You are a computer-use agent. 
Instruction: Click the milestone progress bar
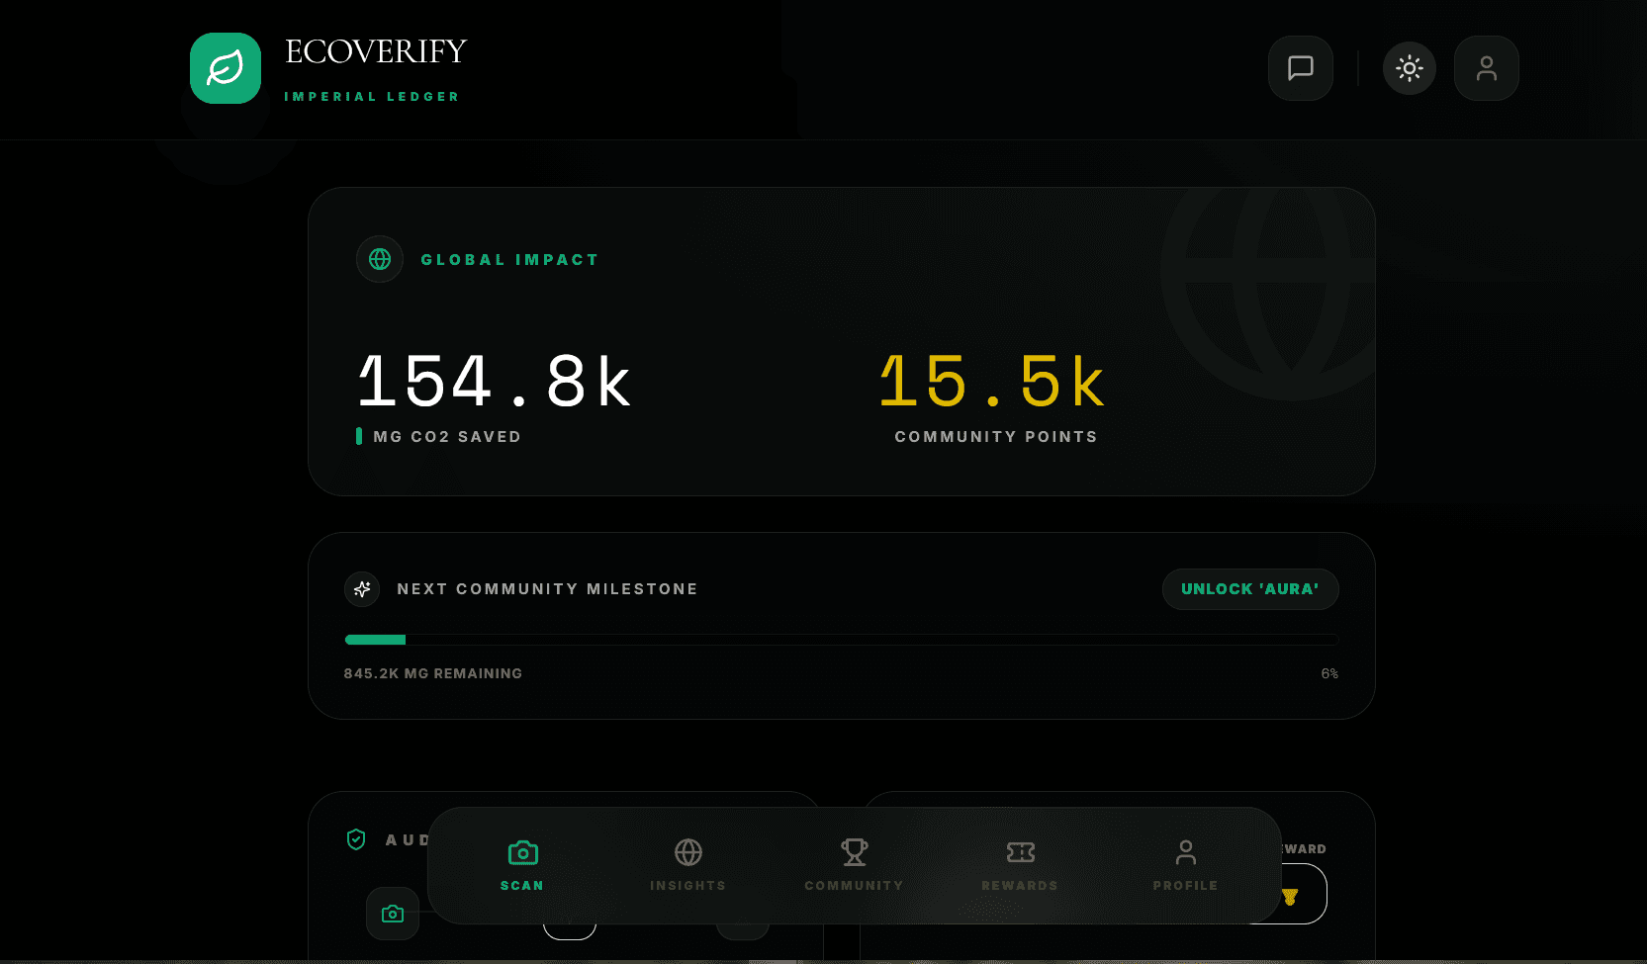(x=841, y=640)
